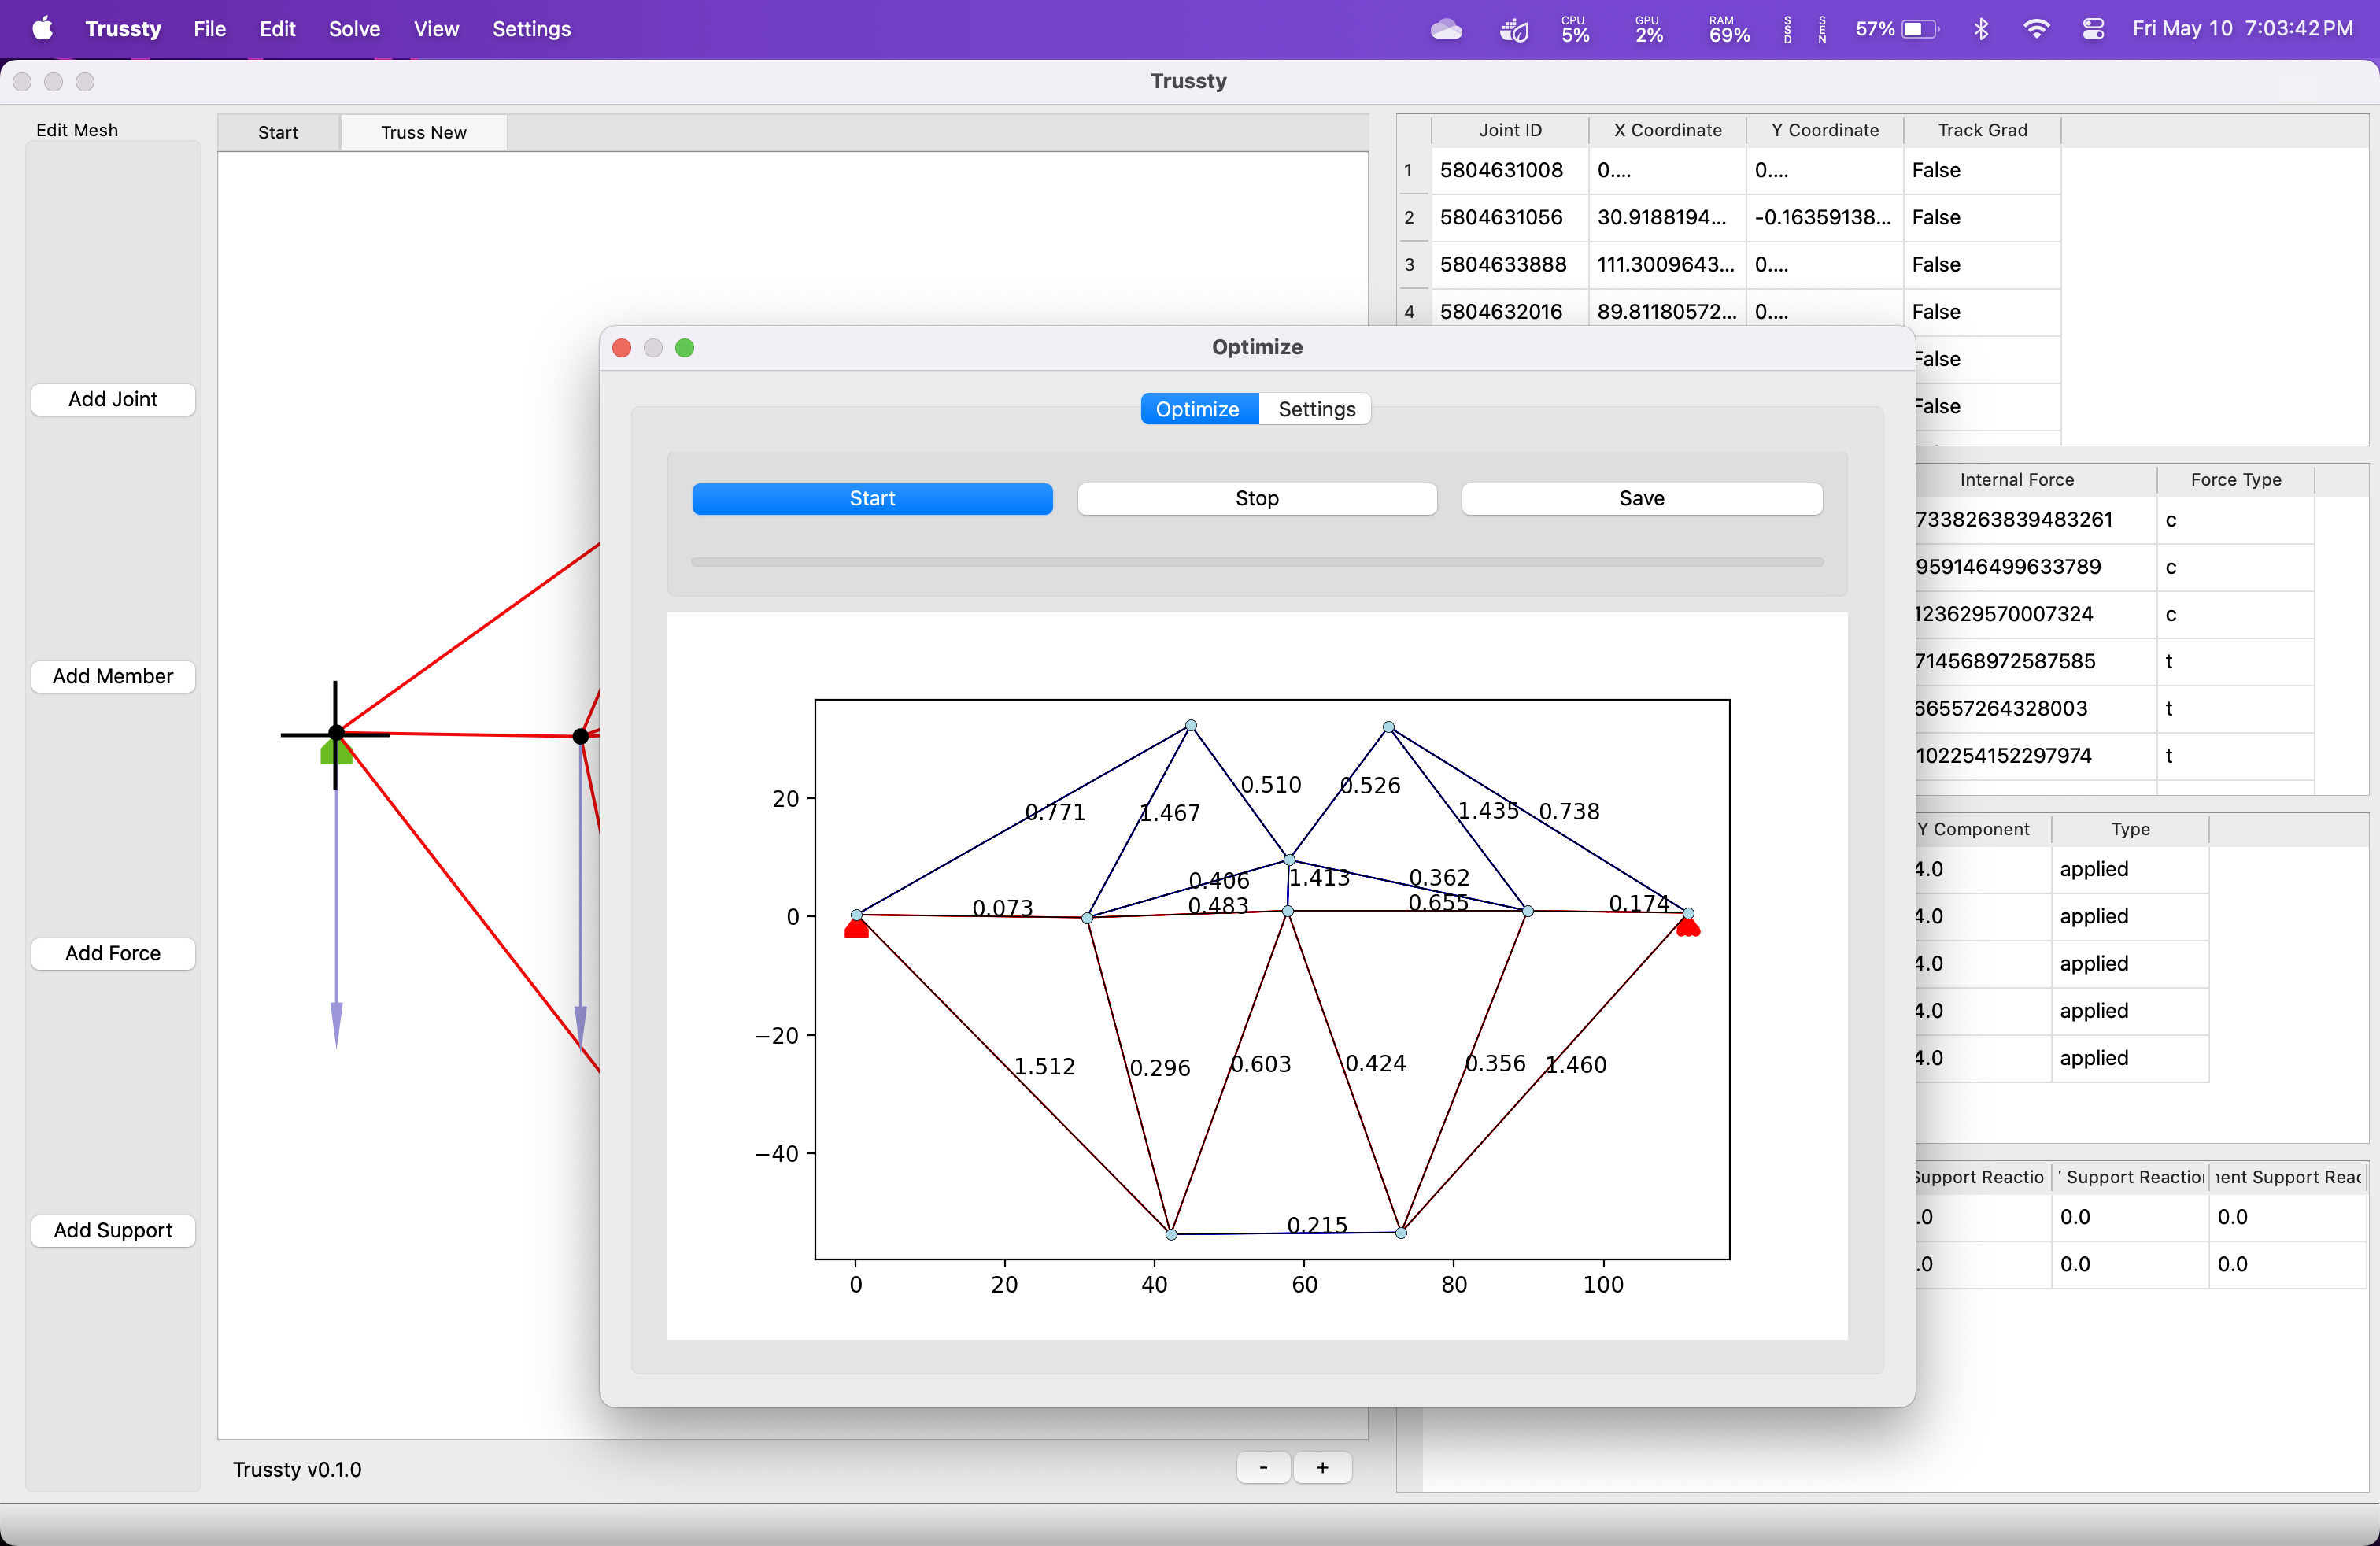Open the File menu
Image resolution: width=2380 pixels, height=1546 pixels.
pos(209,29)
